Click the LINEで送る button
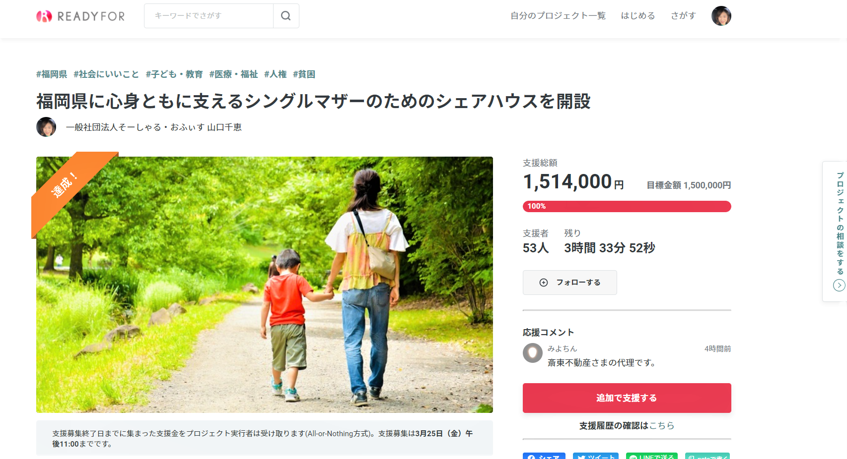This screenshot has width=847, height=459. 651,456
